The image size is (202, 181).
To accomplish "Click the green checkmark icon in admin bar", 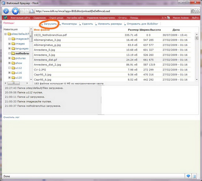I will tap(5, 18).
